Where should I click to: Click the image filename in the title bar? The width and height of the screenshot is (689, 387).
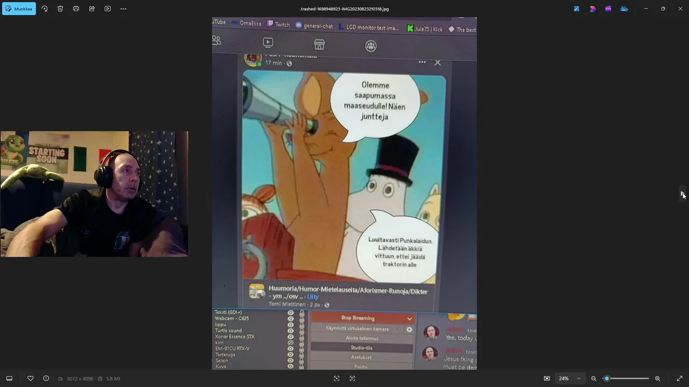pyautogui.click(x=344, y=9)
